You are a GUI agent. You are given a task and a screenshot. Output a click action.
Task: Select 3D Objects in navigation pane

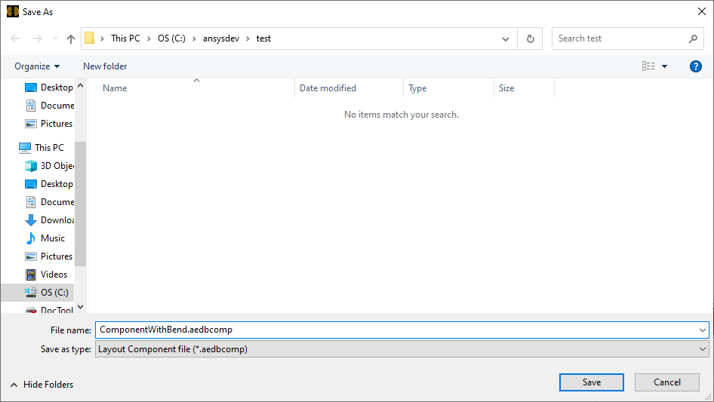[x=57, y=166]
